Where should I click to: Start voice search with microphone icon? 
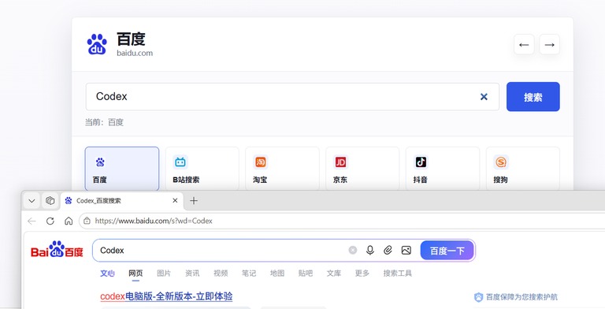point(370,251)
